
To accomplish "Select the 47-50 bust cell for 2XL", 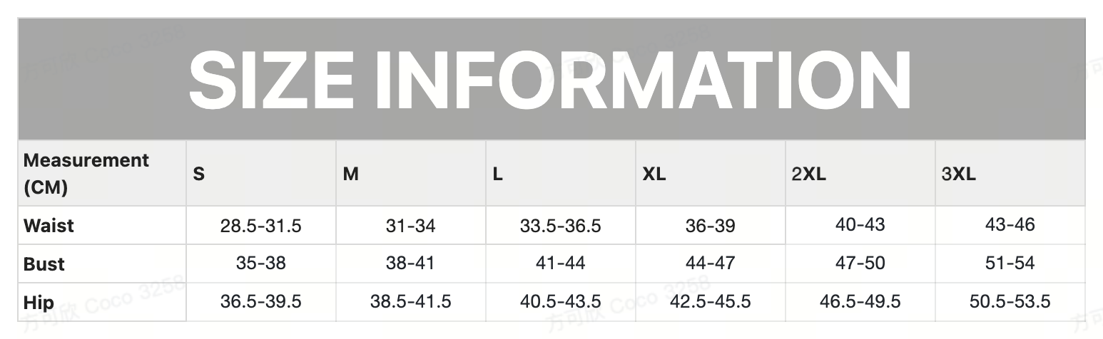I will (860, 264).
